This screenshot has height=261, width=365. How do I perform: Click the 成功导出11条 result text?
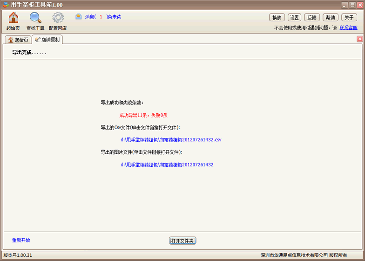point(143,116)
